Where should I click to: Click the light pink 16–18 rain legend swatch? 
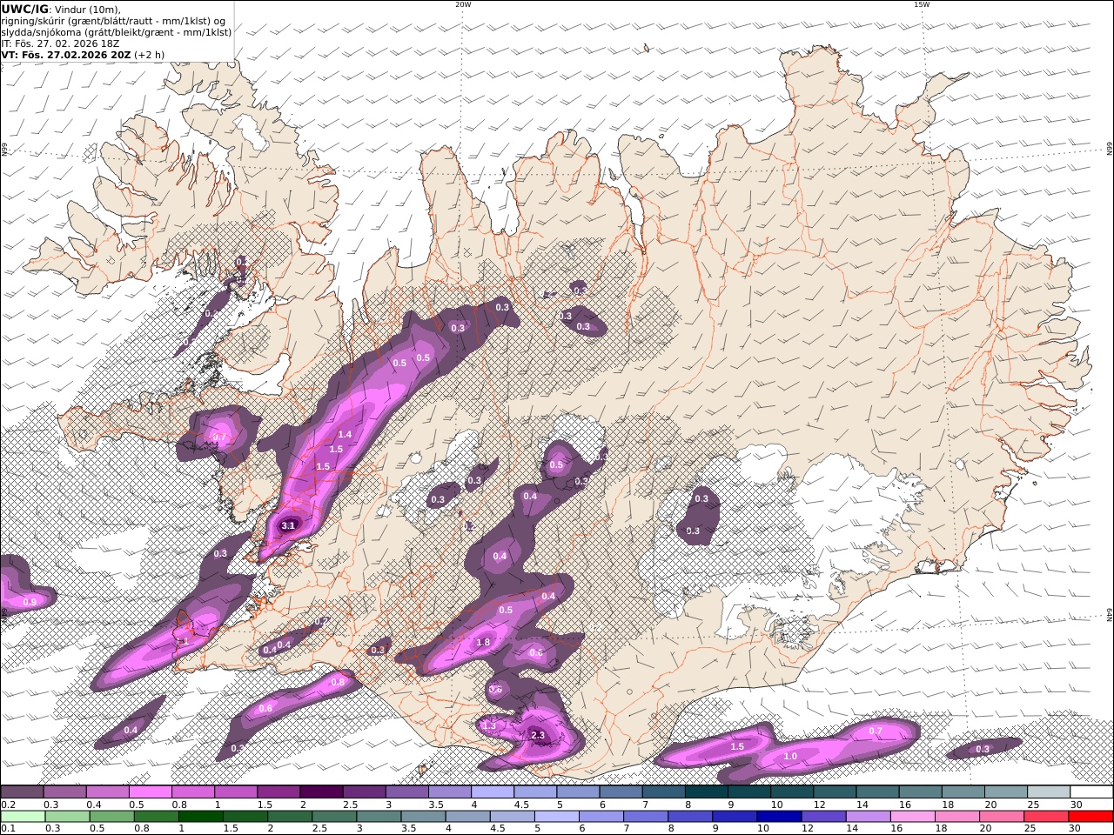pos(912,816)
